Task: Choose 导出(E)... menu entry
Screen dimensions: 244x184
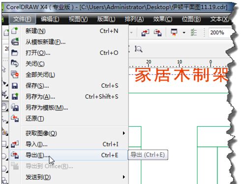Action: coord(69,155)
